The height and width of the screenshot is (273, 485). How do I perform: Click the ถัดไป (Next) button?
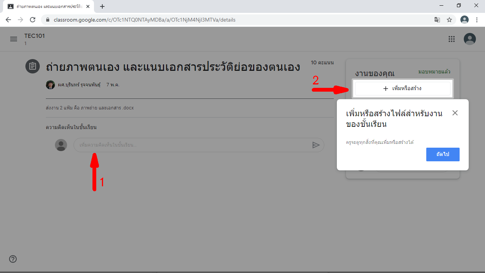point(443,154)
